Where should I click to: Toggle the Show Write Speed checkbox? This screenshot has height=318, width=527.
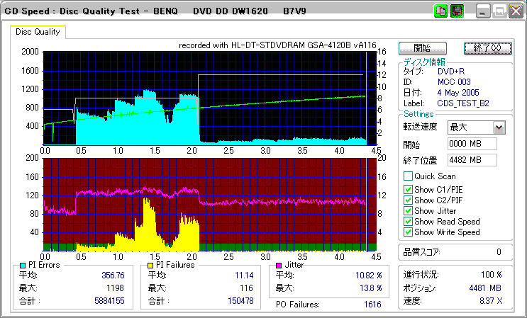[408, 232]
